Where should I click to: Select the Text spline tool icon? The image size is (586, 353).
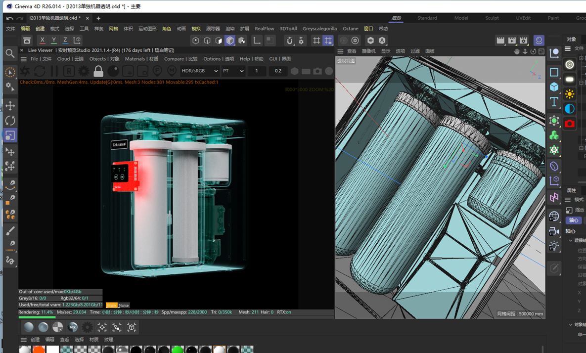(x=554, y=102)
